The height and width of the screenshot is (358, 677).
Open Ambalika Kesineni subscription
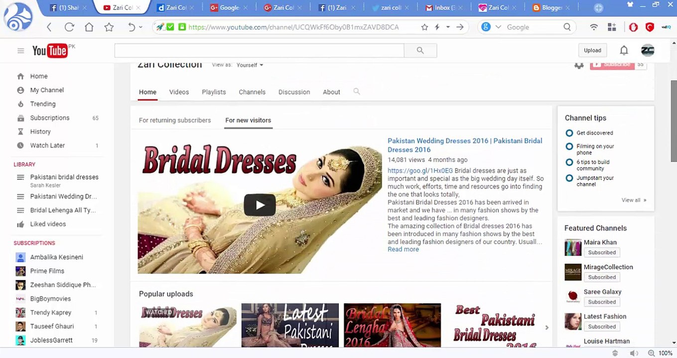[x=56, y=258]
